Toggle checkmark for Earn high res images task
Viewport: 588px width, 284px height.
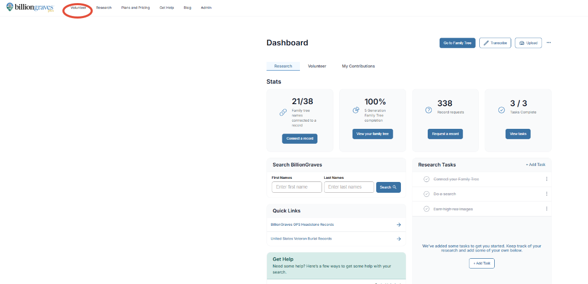point(426,209)
